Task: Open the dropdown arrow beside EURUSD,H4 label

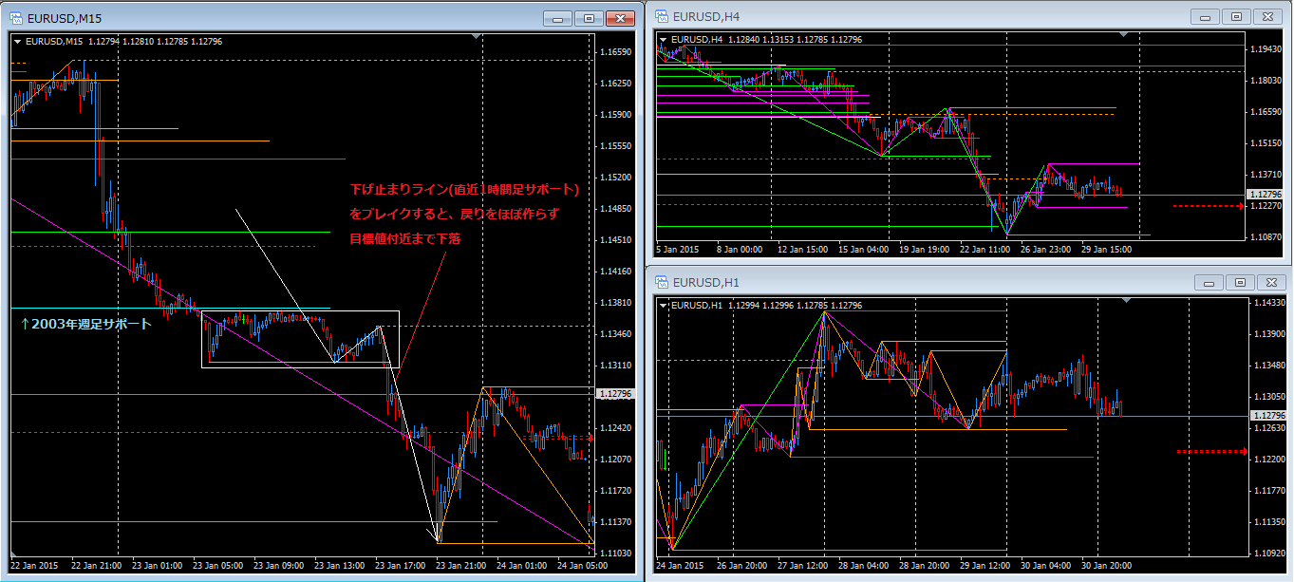Action: 663,39
